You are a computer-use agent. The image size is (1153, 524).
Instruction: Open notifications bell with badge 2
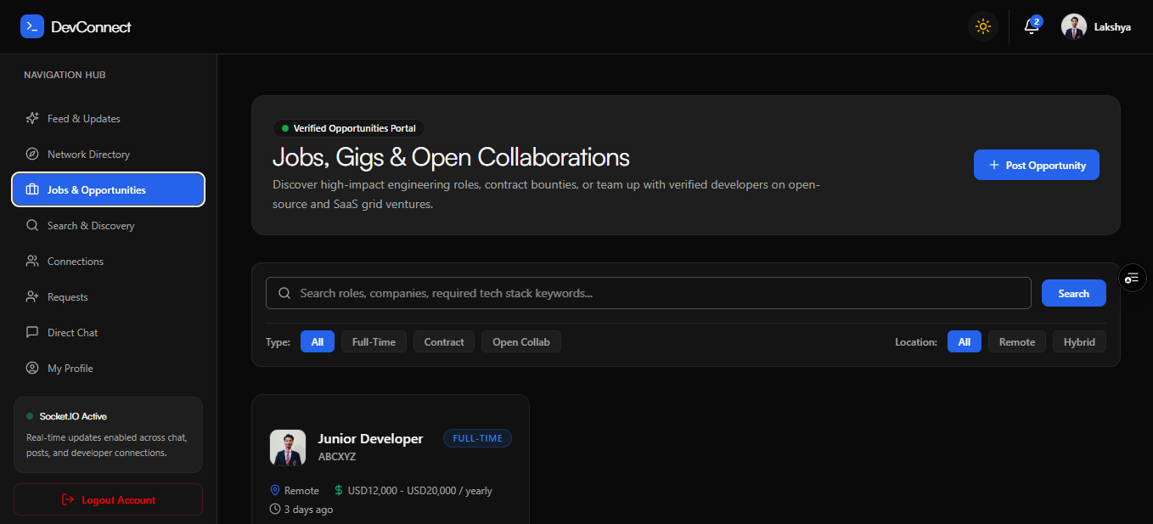click(x=1032, y=26)
